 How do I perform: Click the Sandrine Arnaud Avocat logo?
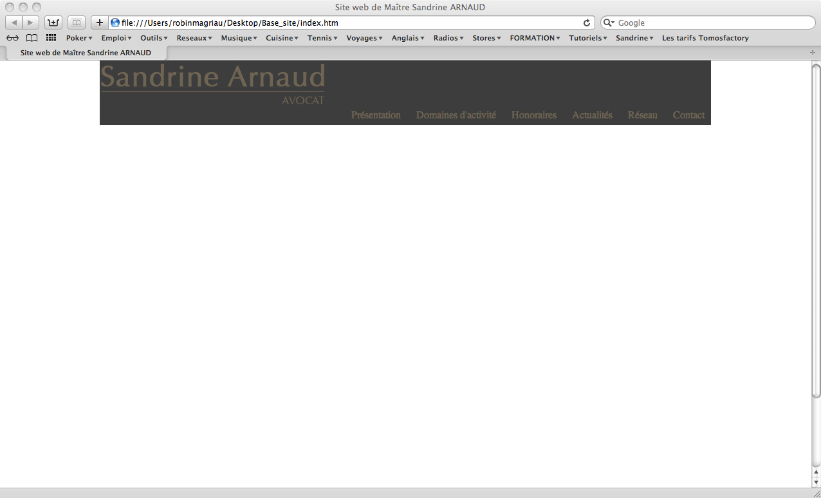[x=213, y=84]
